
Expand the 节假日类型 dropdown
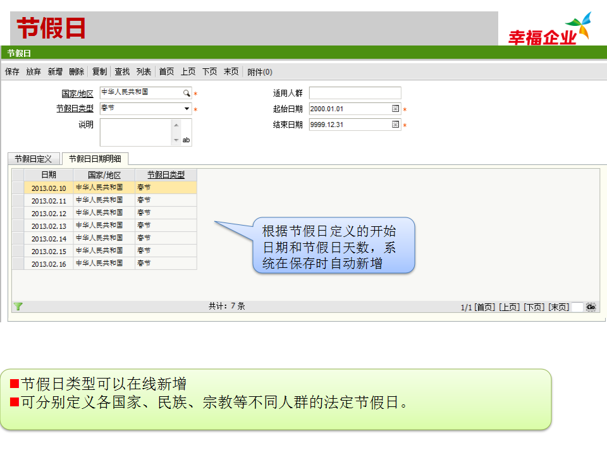[187, 109]
